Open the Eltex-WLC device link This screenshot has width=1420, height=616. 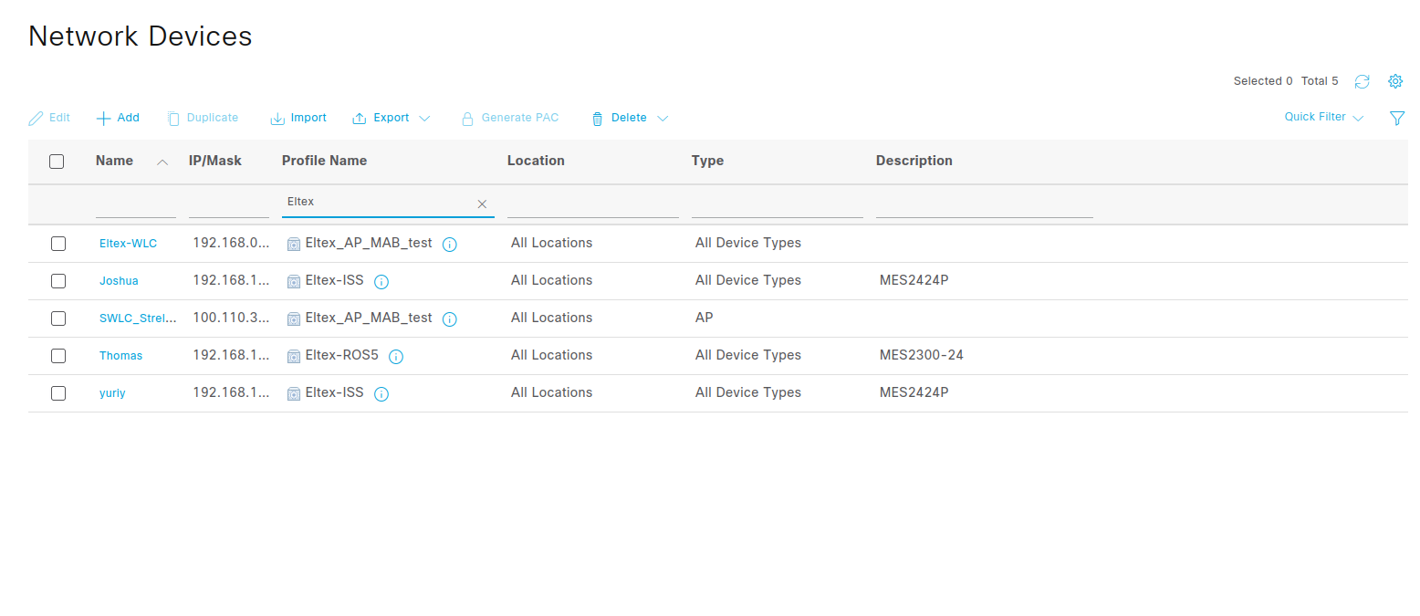tap(128, 244)
